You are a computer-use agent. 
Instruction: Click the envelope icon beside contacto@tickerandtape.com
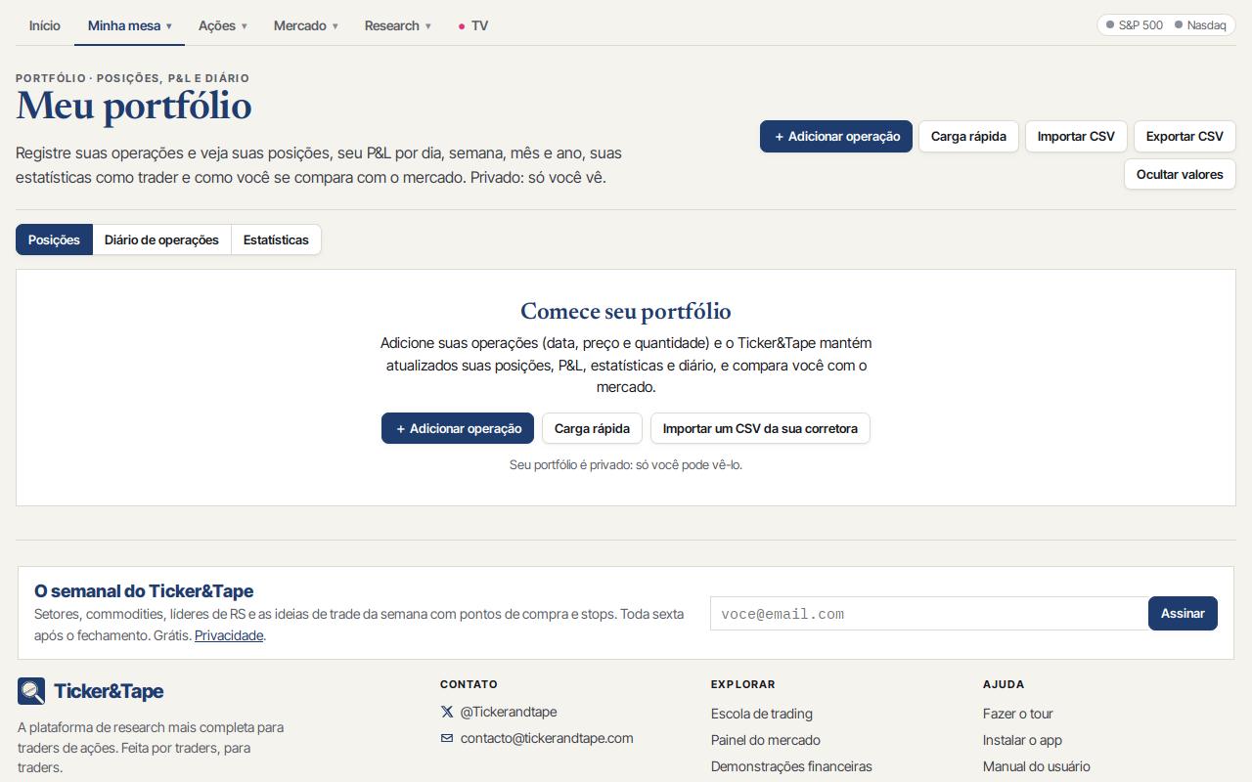coord(447,739)
